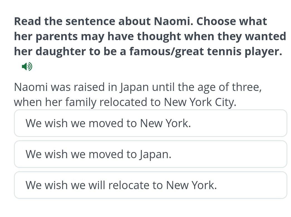291x217 pixels.
Task: Select the middle answer choice card
Action: coord(150,154)
